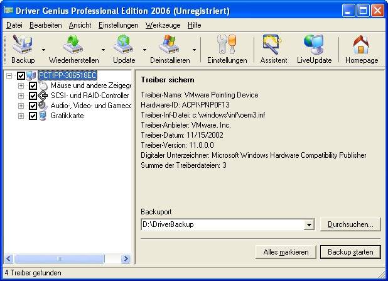Minimize the Driver Genius window
The image size is (388, 281).
click(348, 11)
